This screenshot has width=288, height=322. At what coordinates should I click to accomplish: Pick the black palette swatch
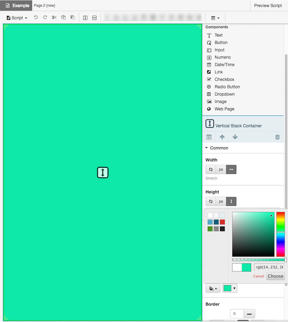click(x=222, y=229)
